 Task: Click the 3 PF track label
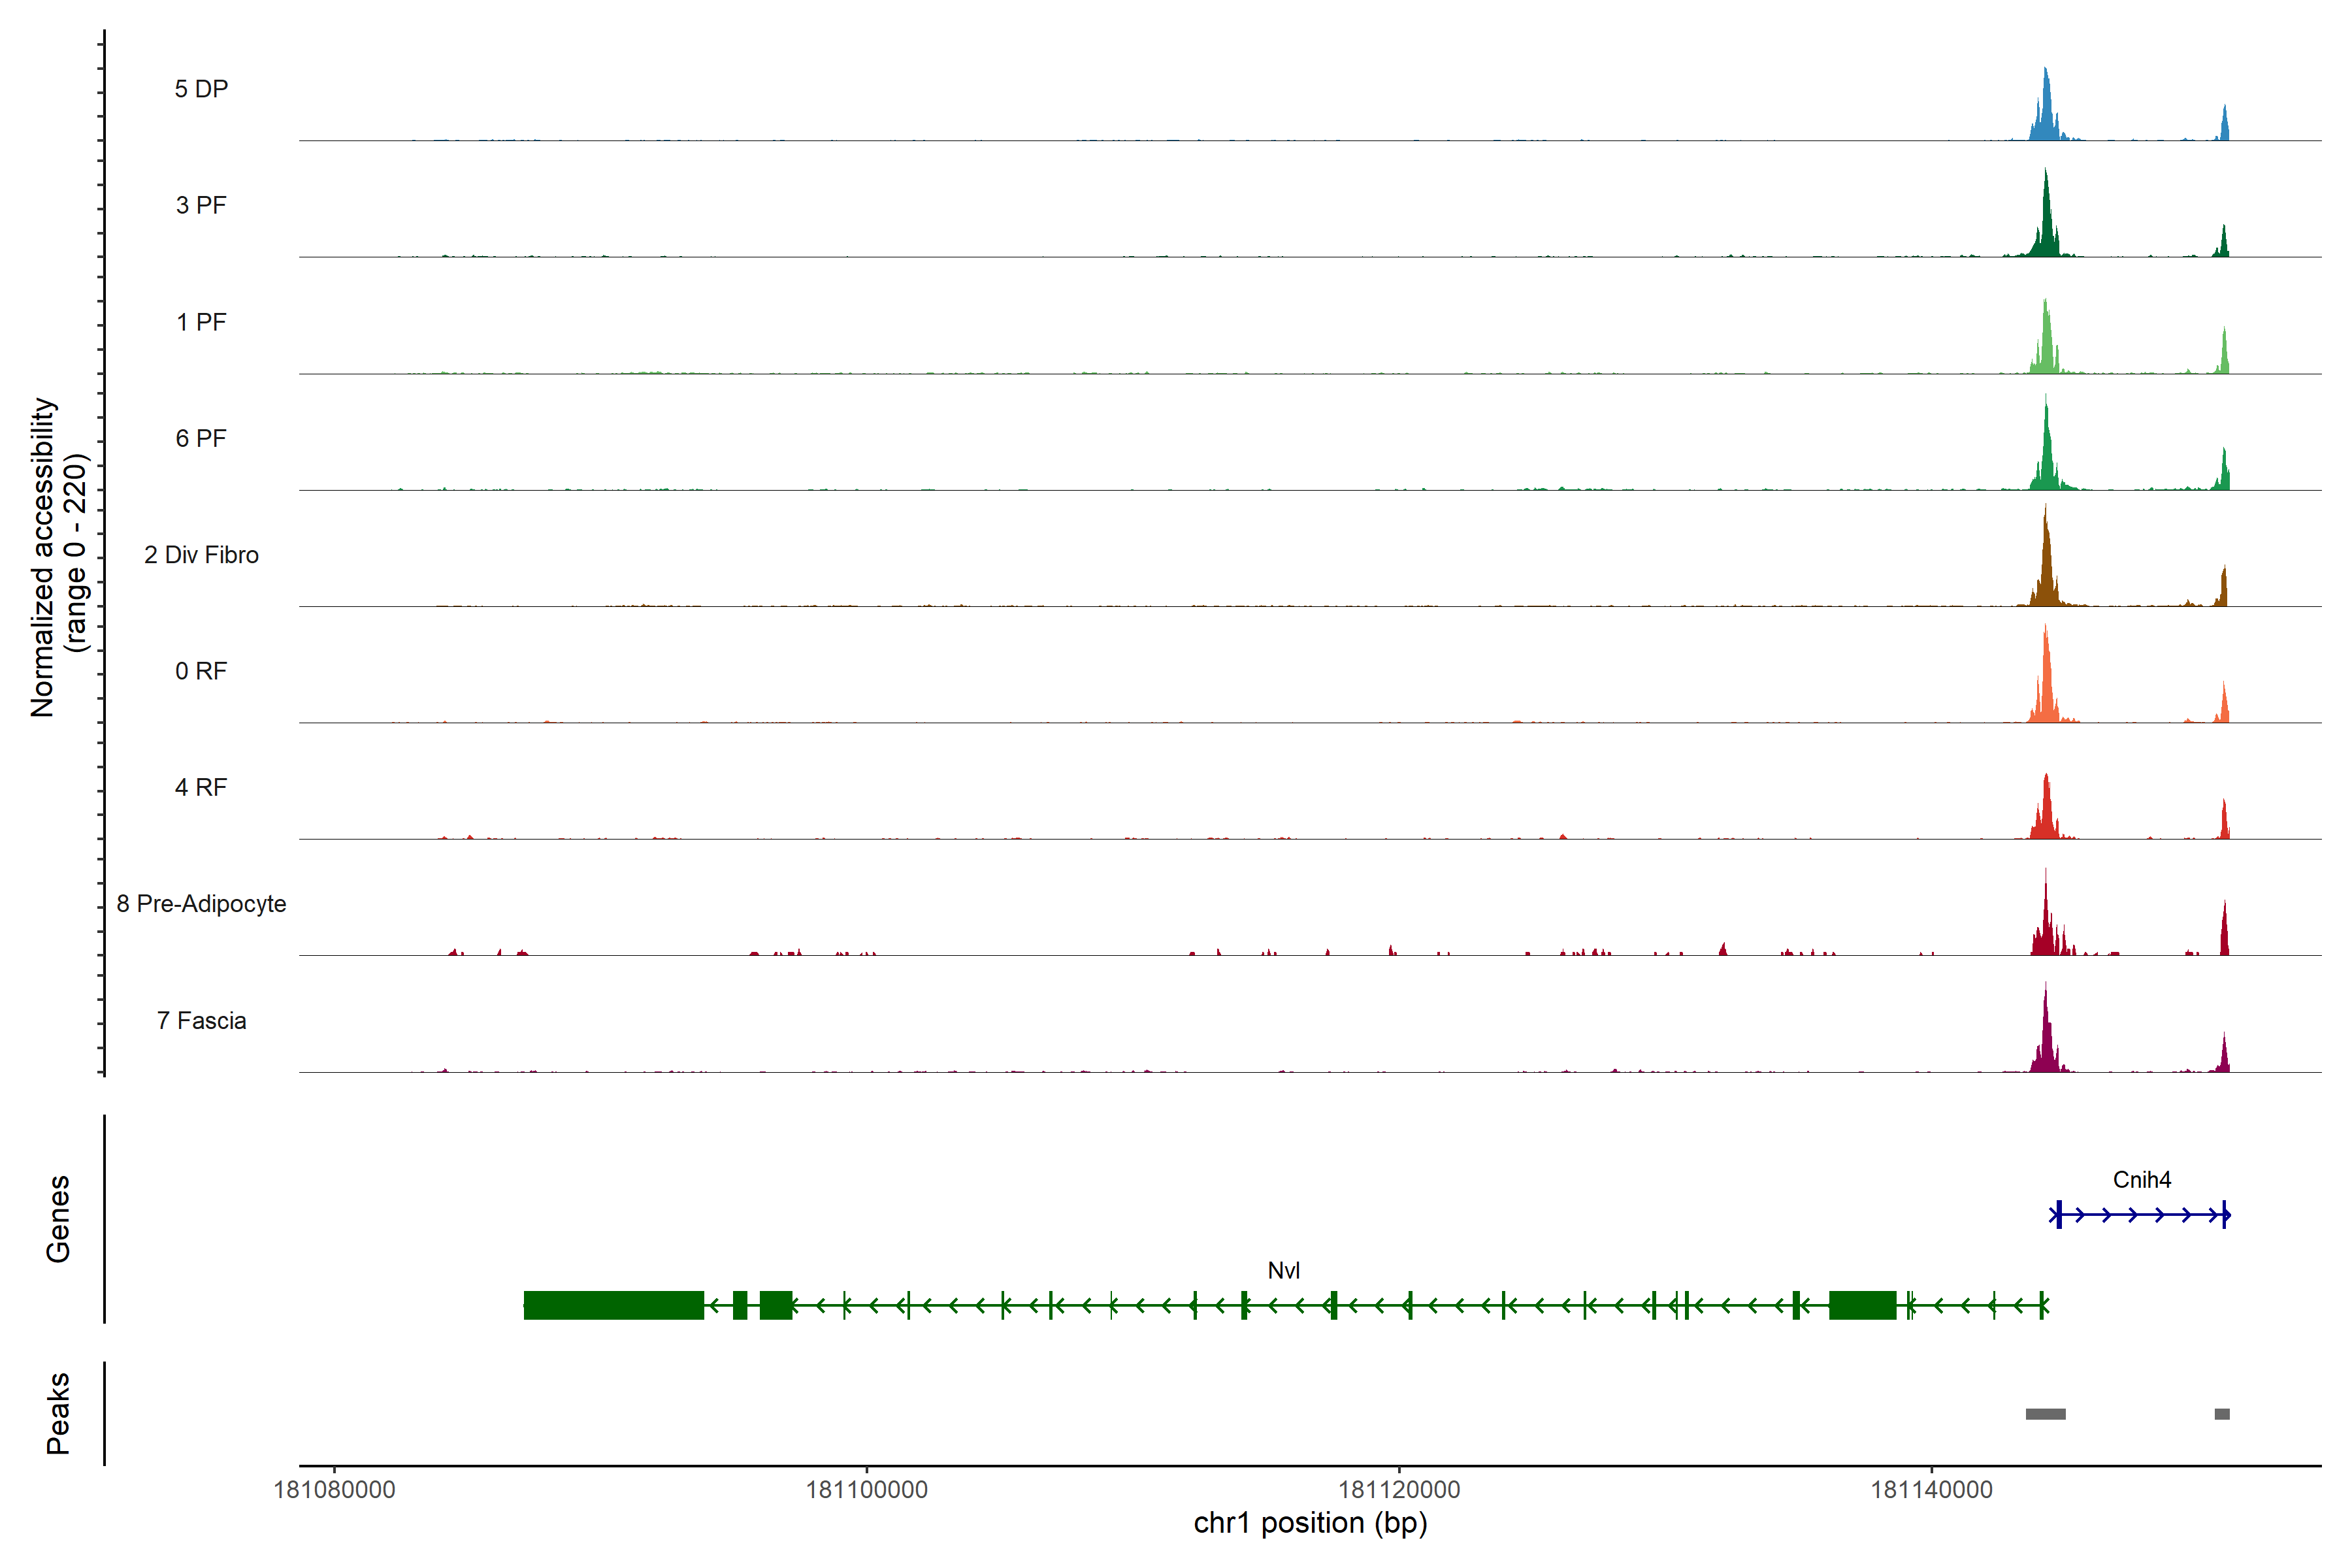pyautogui.click(x=201, y=205)
